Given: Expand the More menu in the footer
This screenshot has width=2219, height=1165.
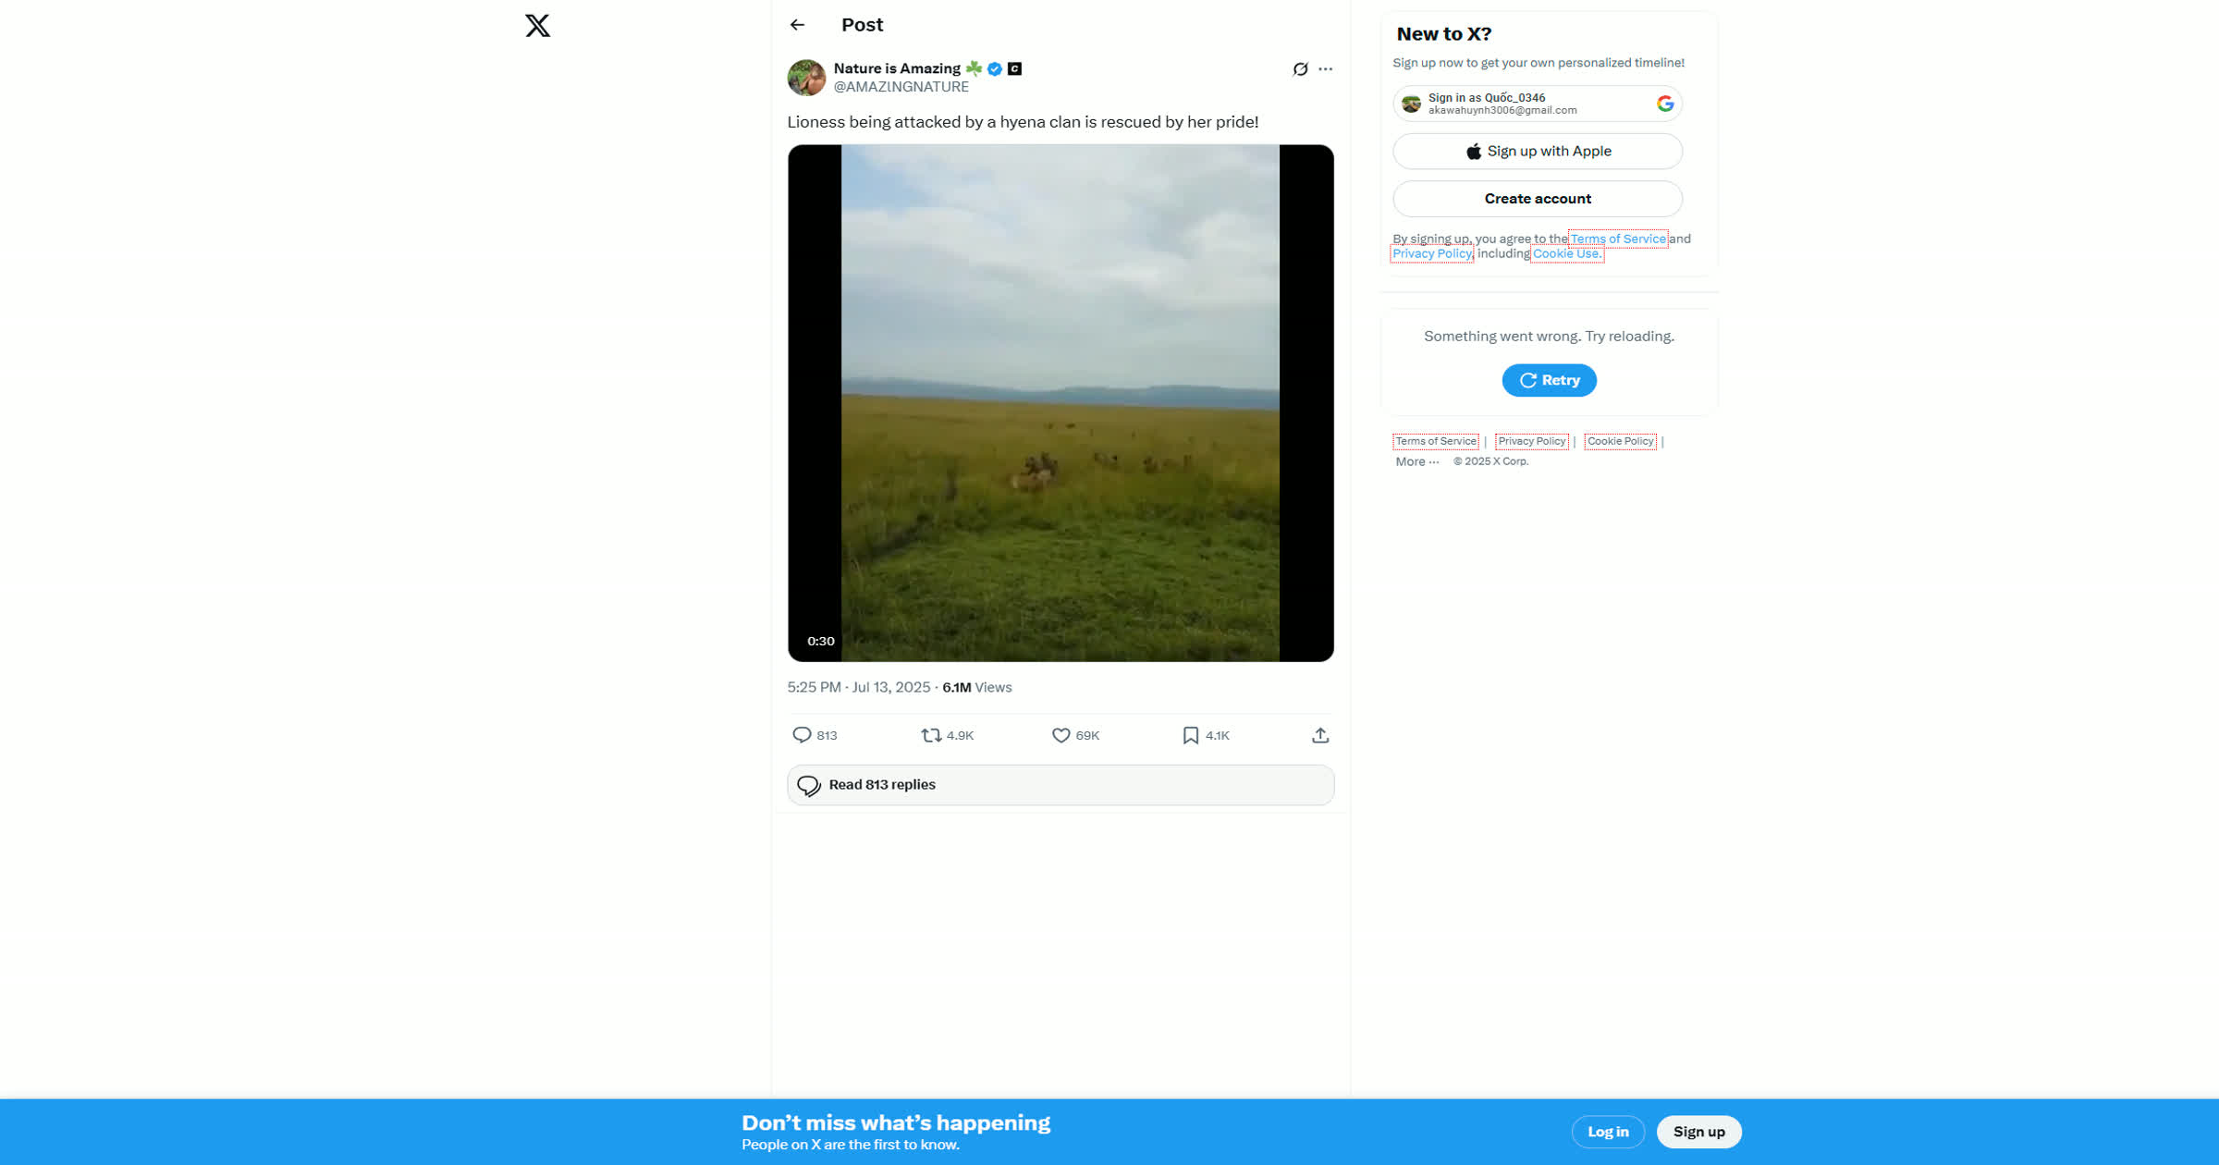Looking at the screenshot, I should (1416, 461).
